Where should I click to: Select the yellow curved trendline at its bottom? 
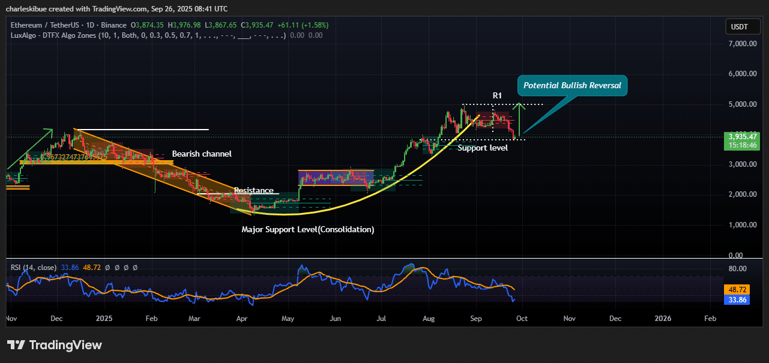281,214
